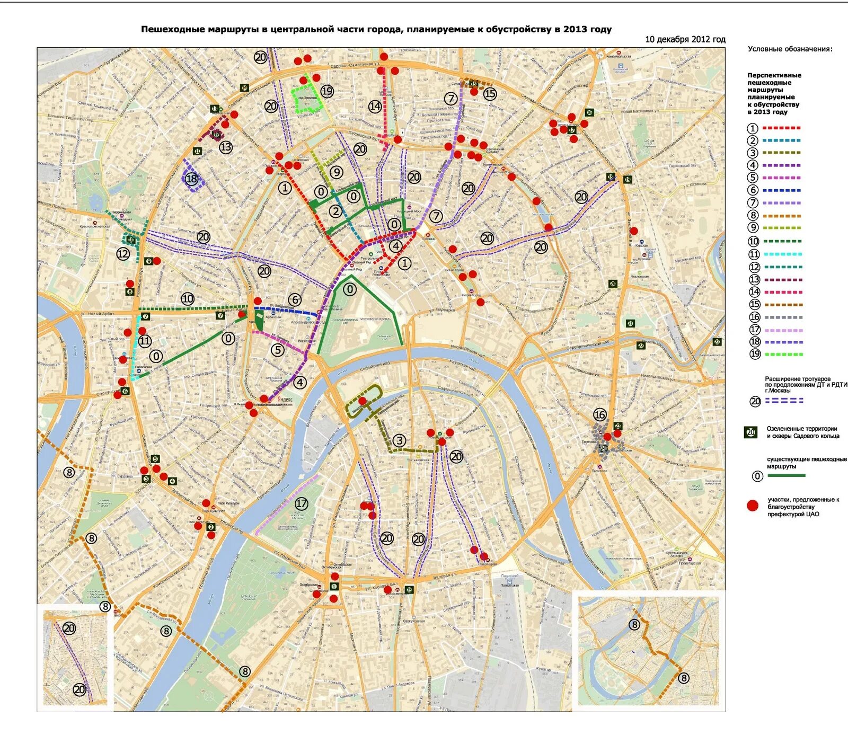Click legend text 'существующие пешеходные маршруты'
The width and height of the screenshot is (848, 735).
[807, 463]
